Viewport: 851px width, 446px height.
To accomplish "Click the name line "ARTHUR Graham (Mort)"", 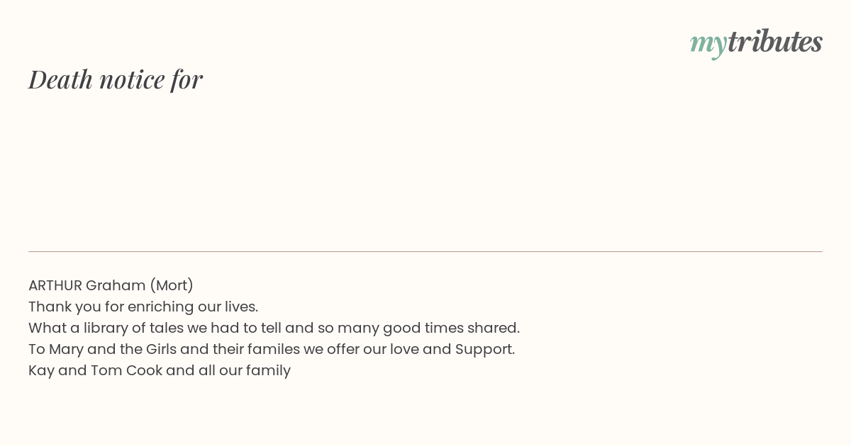I will (x=111, y=285).
